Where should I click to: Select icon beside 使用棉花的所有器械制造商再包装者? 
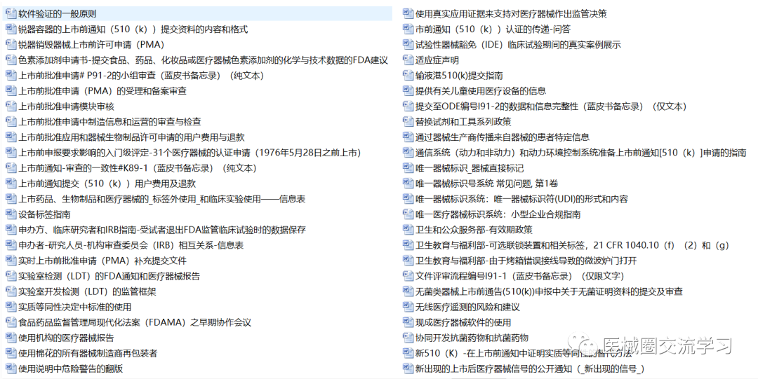click(x=11, y=353)
